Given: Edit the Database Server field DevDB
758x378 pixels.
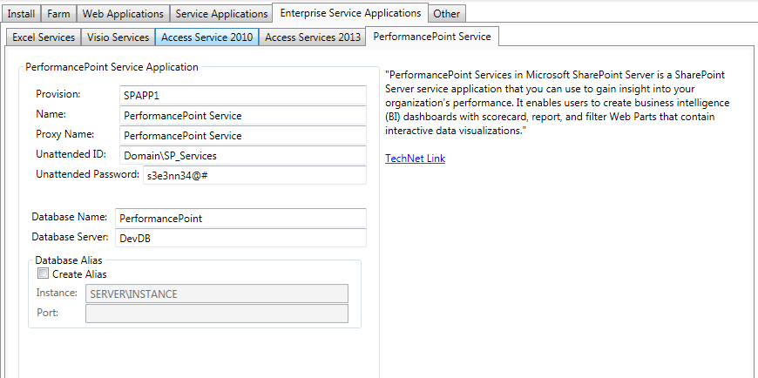Looking at the screenshot, I should coord(240,238).
